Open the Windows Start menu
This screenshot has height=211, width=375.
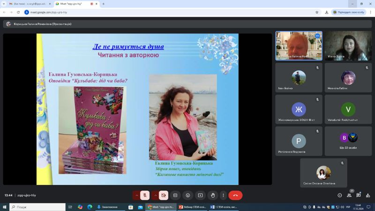5,207
